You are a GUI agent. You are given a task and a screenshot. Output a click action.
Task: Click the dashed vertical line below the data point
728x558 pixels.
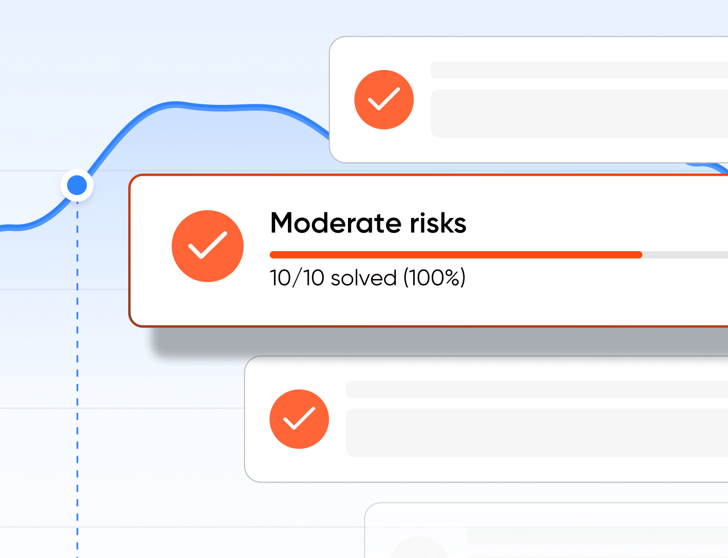coord(78,362)
